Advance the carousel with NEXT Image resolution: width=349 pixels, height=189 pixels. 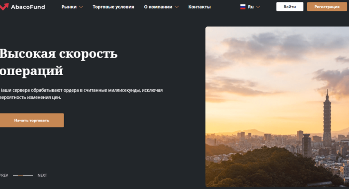42,175
